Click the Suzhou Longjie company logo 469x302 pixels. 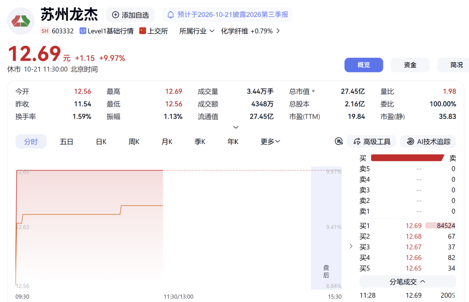21,21
